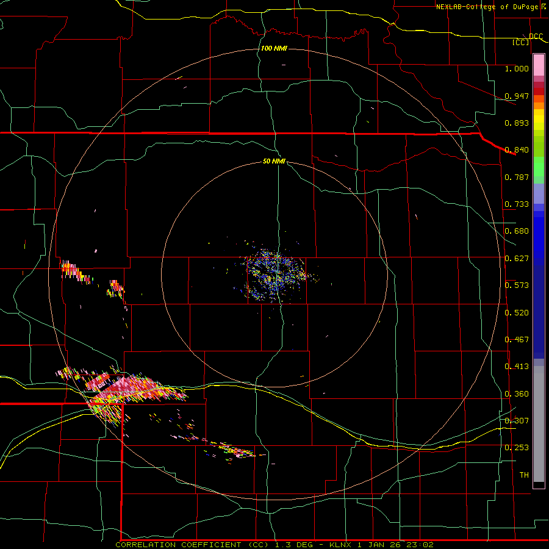Image resolution: width=549 pixels, height=549 pixels.
Task: Click the gray segment of the color scale
Action: point(539,424)
